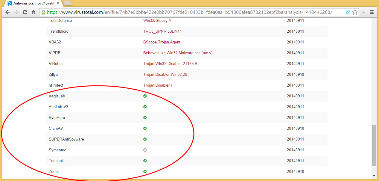Click the green checkmark beside Tencent

click(x=145, y=161)
